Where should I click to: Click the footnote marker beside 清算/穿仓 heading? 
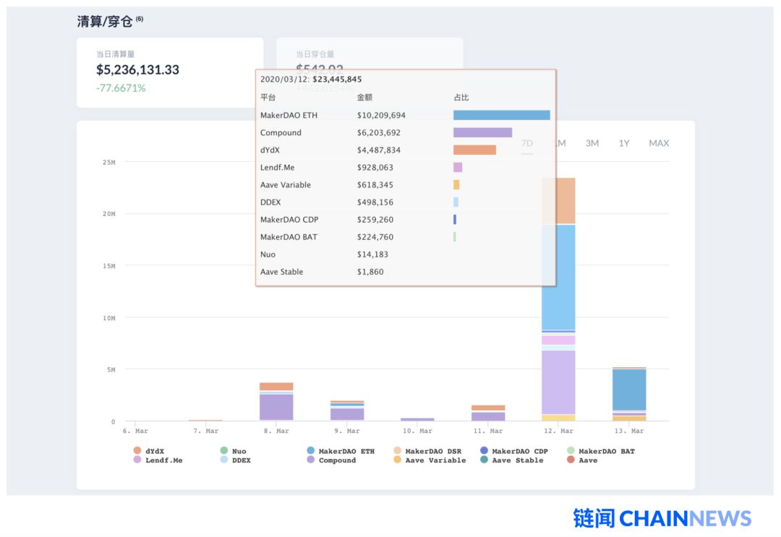[140, 19]
